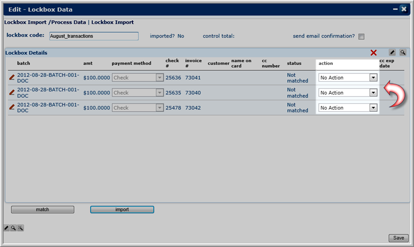This screenshot has width=414, height=247.
Task: Click the $100.0000 amount for invoice 73040
Action: point(97,93)
